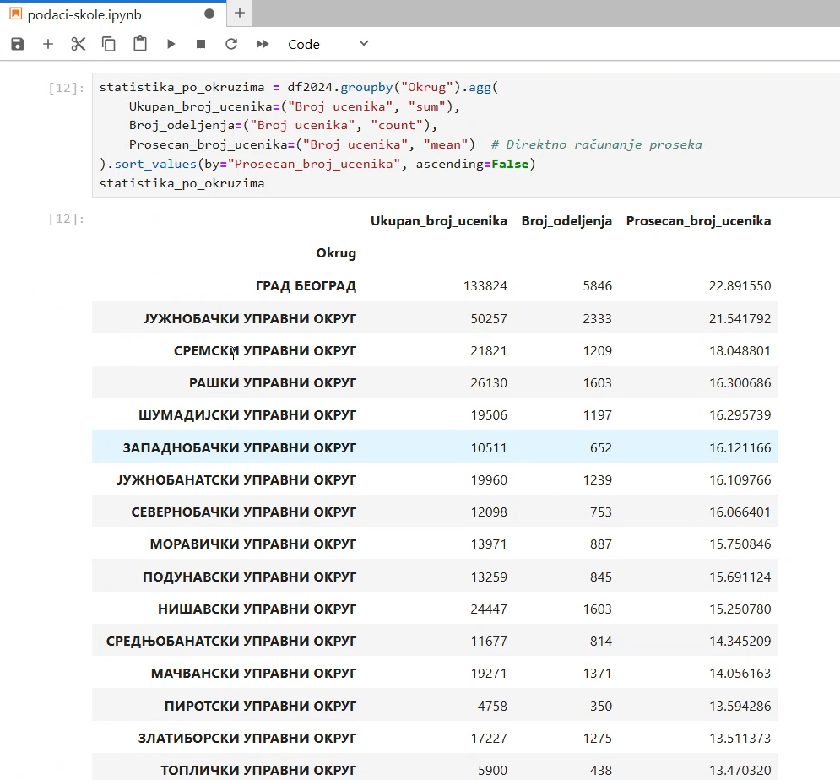Restart kernel and run all cells
The image size is (840, 780).
pos(263,44)
